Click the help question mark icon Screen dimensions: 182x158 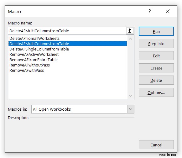tap(150, 11)
